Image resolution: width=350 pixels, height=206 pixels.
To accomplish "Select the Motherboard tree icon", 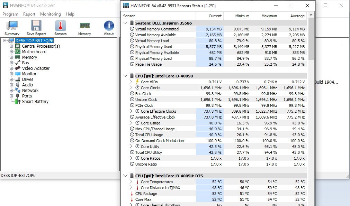I will (x=18, y=52).
